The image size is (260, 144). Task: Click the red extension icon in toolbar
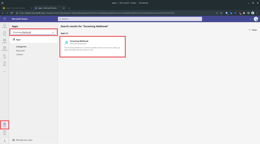coord(240,13)
